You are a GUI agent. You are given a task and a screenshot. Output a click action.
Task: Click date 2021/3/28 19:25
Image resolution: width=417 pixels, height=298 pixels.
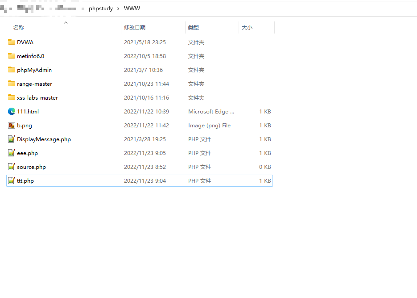tap(145, 139)
